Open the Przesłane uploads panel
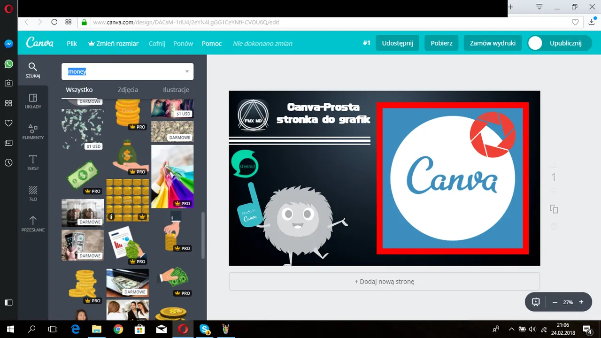Image resolution: width=601 pixels, height=338 pixels. pyautogui.click(x=33, y=224)
